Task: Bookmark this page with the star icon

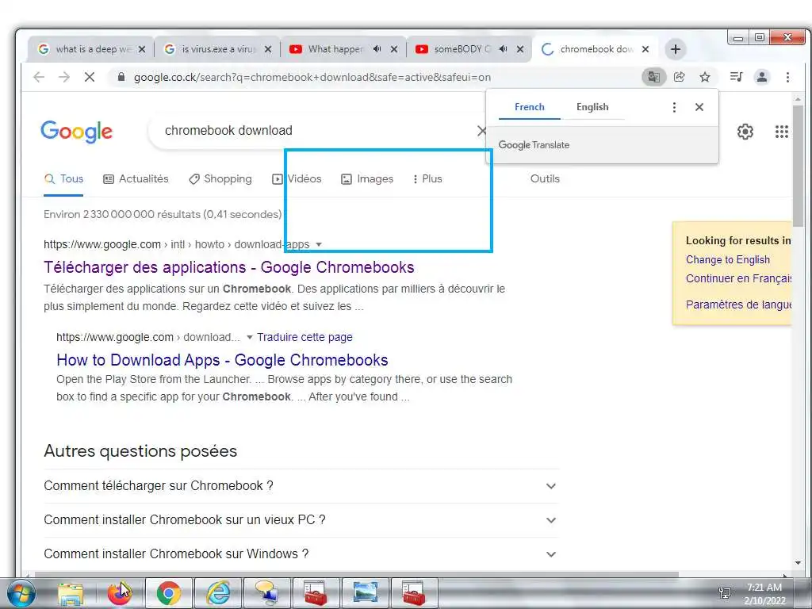Action: pyautogui.click(x=705, y=77)
